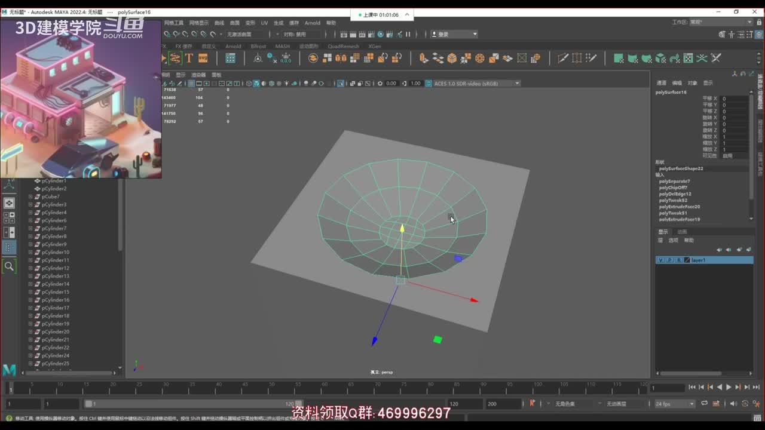Switch to the MASH shelf tab

click(x=282, y=46)
